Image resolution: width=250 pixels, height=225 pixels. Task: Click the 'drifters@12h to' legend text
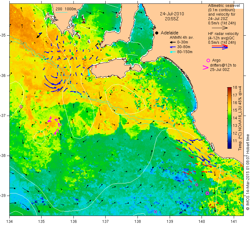[x=223, y=65]
